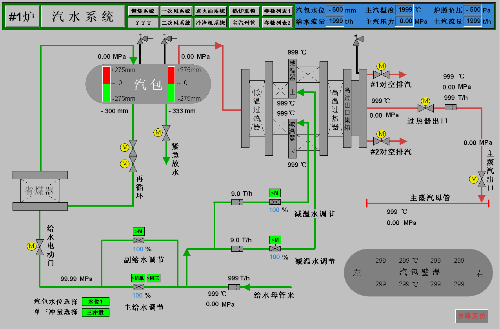Image resolution: width=500 pixels, height=329 pixels.
Task: Click the 紧急放水 motor valve
Action: [x=166, y=133]
